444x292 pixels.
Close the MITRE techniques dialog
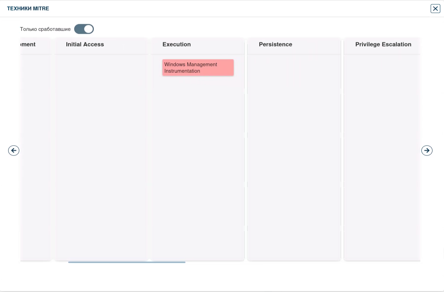coord(435,9)
